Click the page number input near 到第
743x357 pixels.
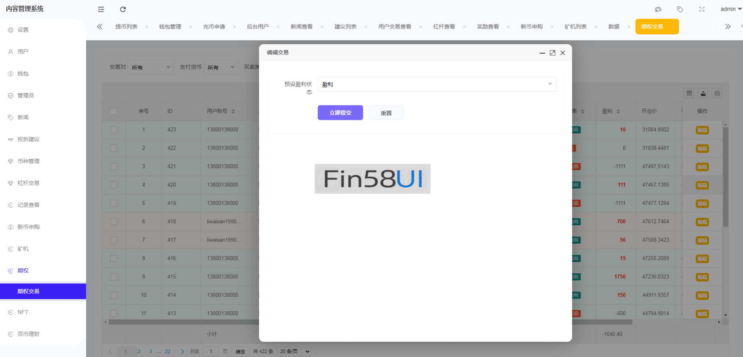[x=211, y=351]
